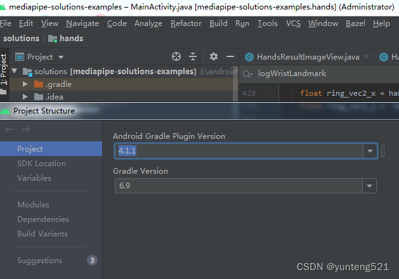Click the Suggestions count badge 3
This screenshot has height=279, width=399.
tap(92, 261)
